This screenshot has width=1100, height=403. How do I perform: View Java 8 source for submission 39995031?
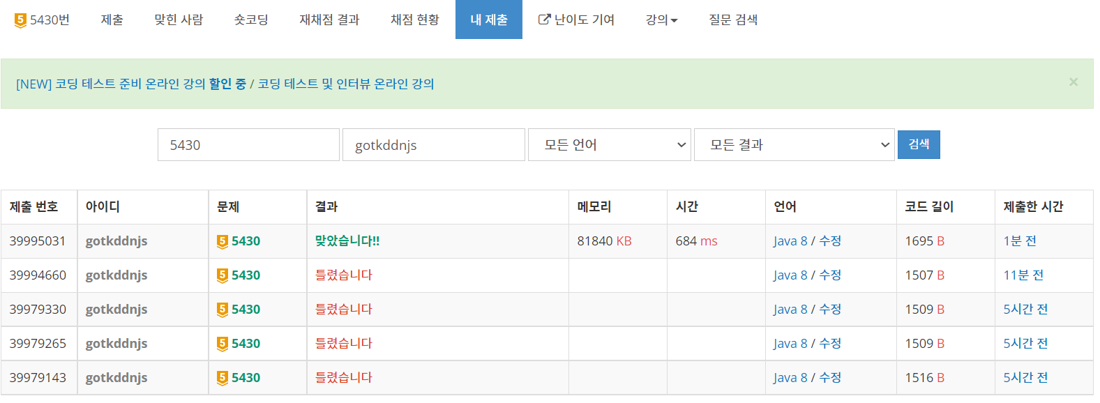pos(790,241)
